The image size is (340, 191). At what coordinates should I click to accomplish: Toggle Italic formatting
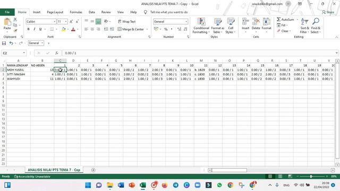(x=34, y=29)
